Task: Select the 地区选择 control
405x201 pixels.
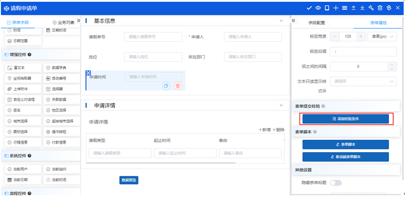Action: pyautogui.click(x=62, y=110)
